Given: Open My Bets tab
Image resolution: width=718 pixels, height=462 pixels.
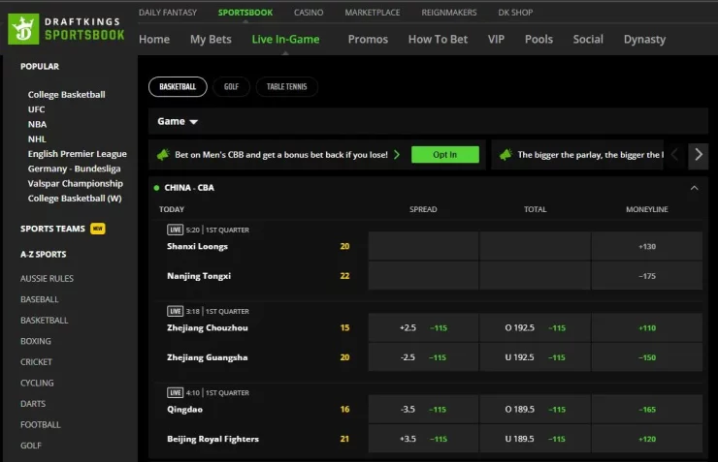Looking at the screenshot, I should coord(212,40).
